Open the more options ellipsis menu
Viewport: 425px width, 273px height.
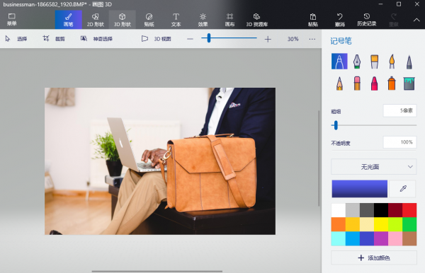(x=312, y=39)
